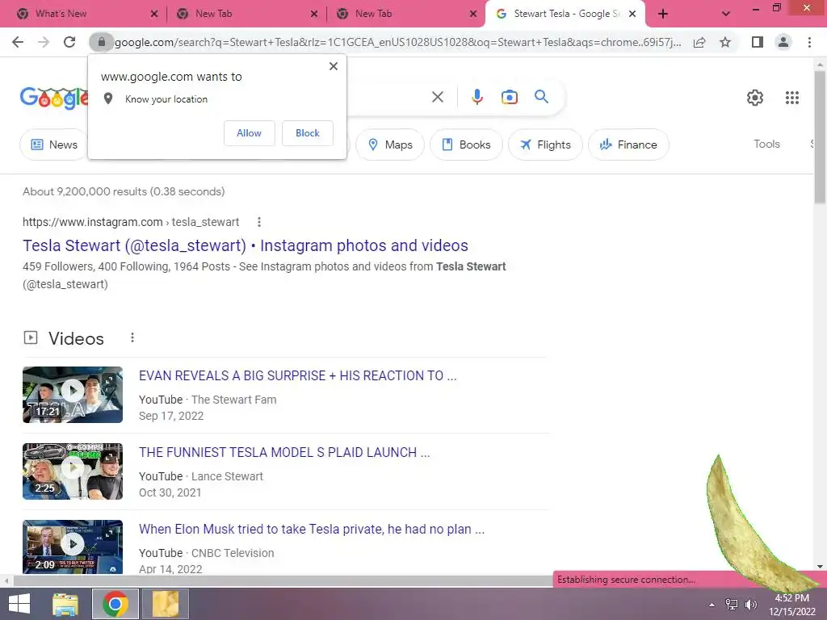827x620 pixels.
Task: Open THE FUNNIEST TESLA MODEL S PLAID LAUNCH link
Action: (284, 452)
